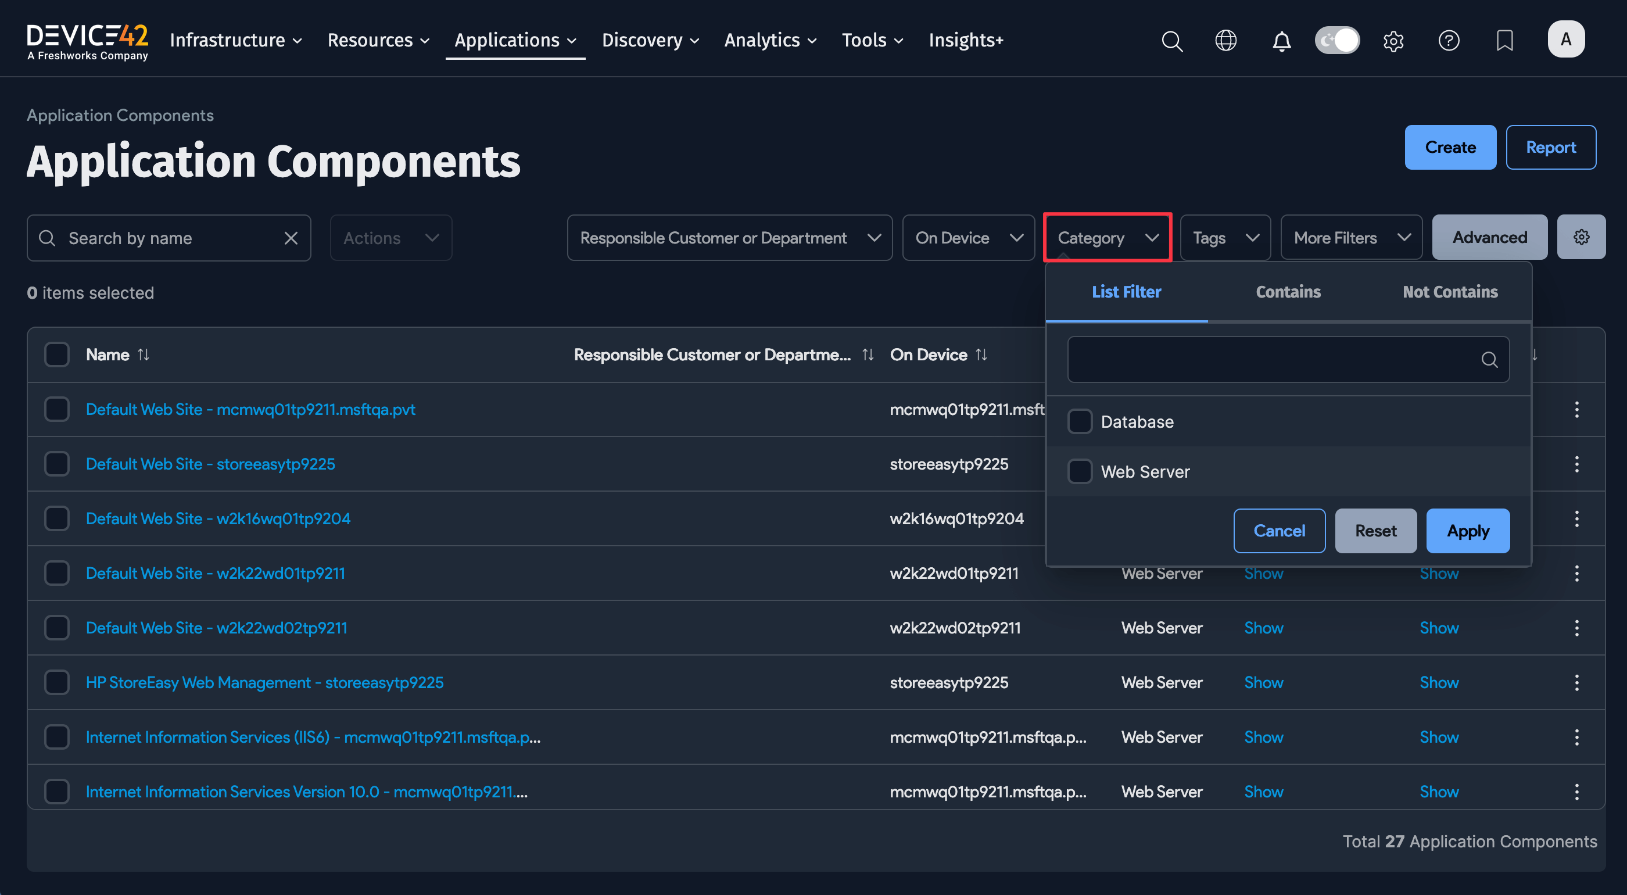Screen dimensions: 1627x895
Task: Open Default Web Site - storeeasytp9225 link
Action: click(x=210, y=464)
